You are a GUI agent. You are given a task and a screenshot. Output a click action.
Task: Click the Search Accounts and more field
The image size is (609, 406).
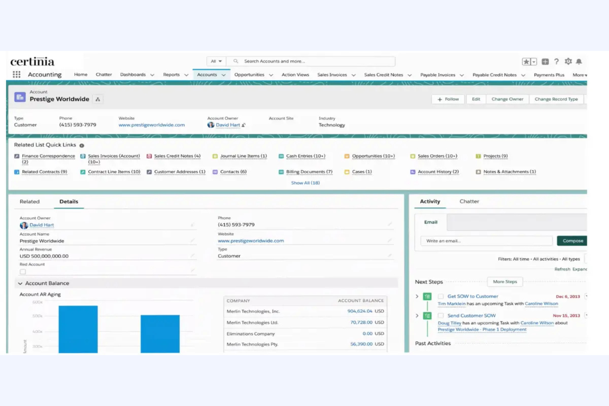(x=311, y=61)
